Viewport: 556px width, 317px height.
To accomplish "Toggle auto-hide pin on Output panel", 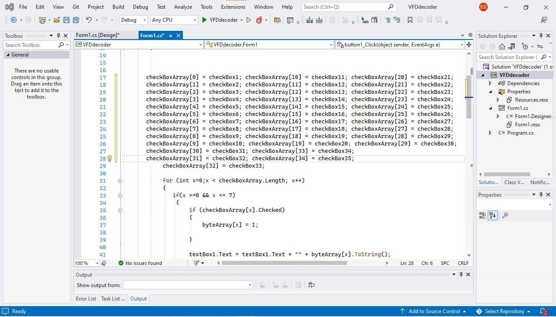I will 461,274.
